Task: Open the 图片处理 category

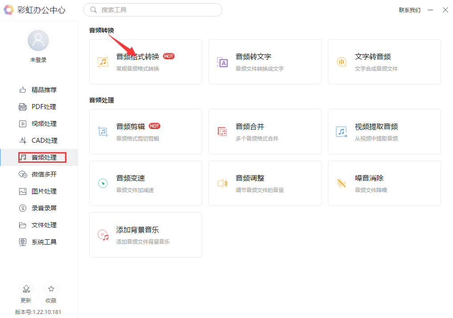Action: [x=39, y=191]
